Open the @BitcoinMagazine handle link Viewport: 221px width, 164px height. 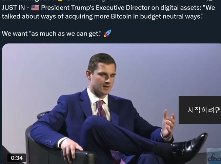pyautogui.click(x=93, y=0)
